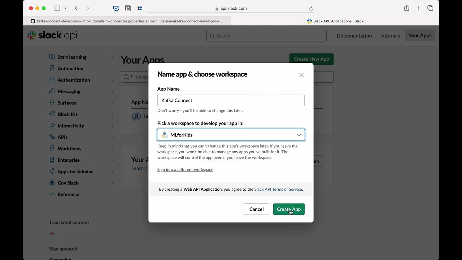This screenshot has height=260, width=462.
Task: Click the blue extension icon beside Notion
Action: [140, 8]
